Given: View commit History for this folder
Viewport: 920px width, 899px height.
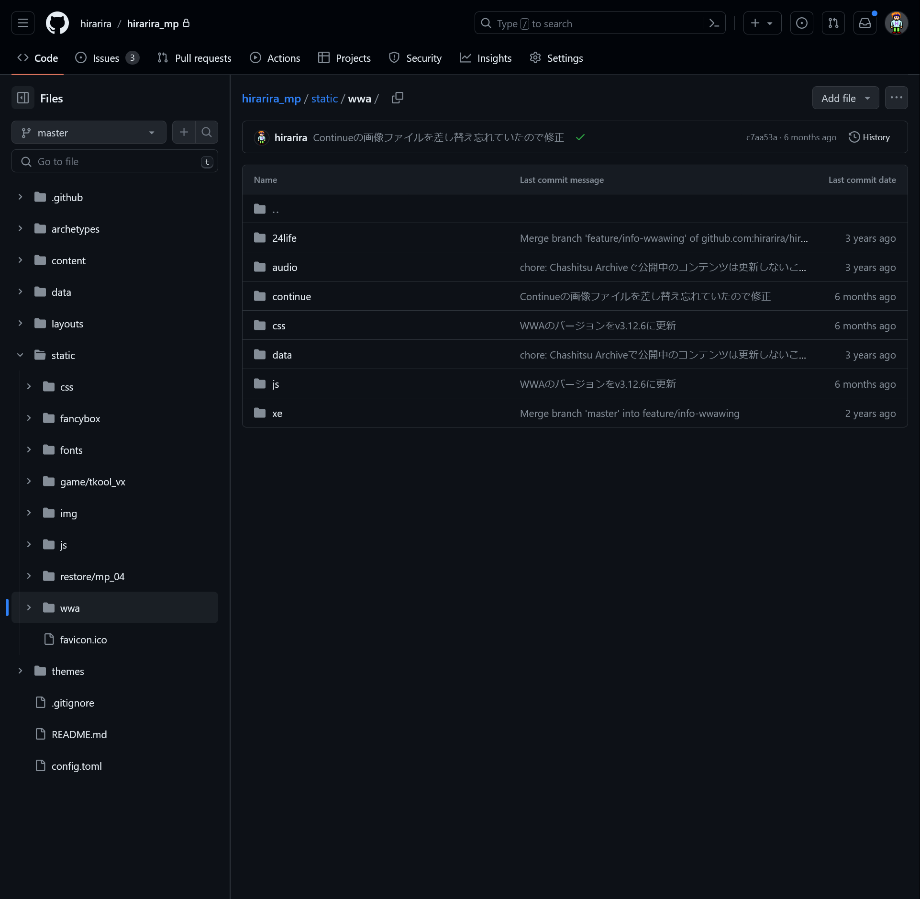Looking at the screenshot, I should point(869,137).
